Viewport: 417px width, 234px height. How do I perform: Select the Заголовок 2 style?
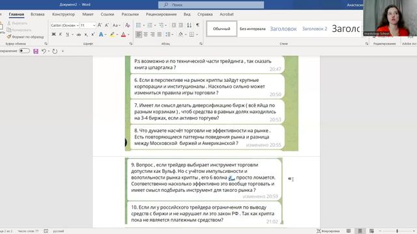point(315,29)
